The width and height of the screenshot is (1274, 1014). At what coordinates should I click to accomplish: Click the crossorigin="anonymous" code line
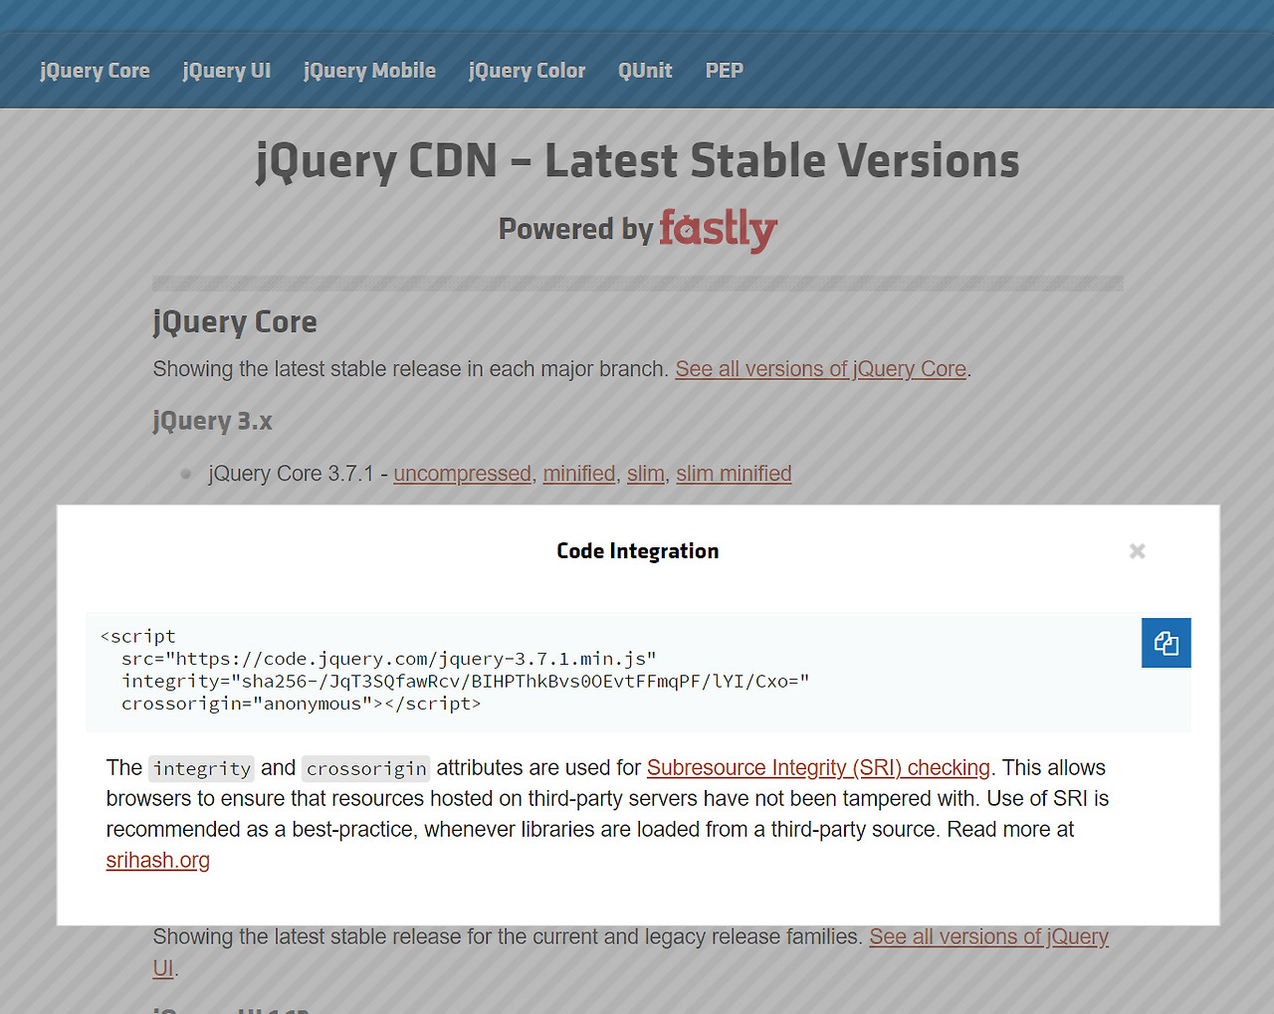302,704
